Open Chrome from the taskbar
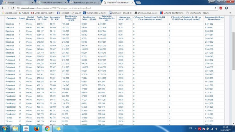This screenshot has height=132, width=235. [47, 129]
